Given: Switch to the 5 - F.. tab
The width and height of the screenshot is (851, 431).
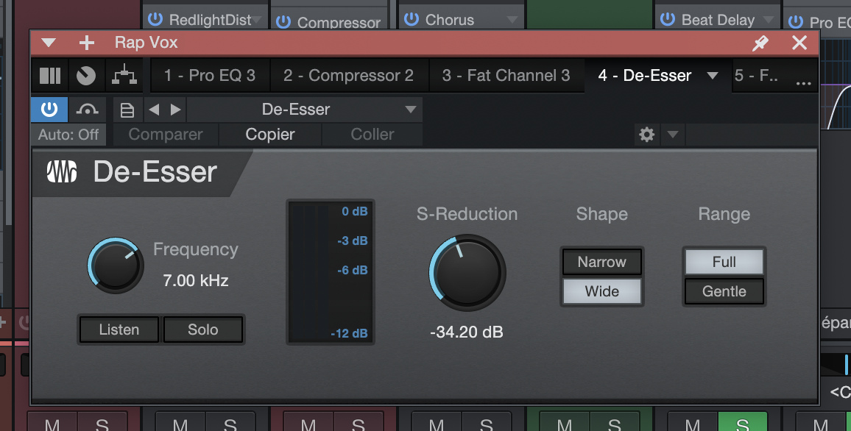Looking at the screenshot, I should tap(755, 75).
